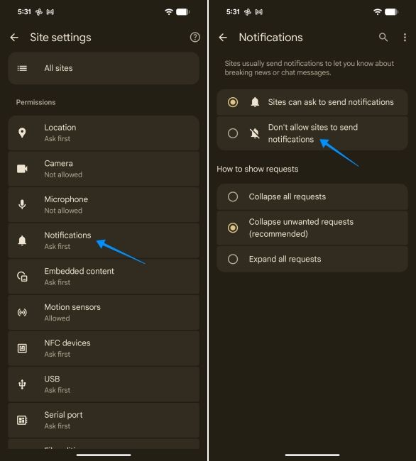The width and height of the screenshot is (416, 461).
Task: Tap the All sites list icon
Action: pyautogui.click(x=22, y=68)
